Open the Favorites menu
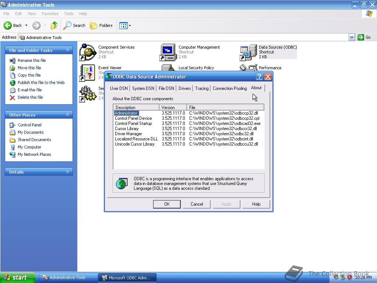 click(50, 14)
